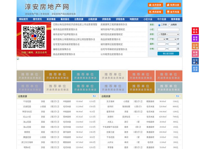This screenshot has height=149, width=199.
Task: Open the 南景苑 sale listing
Action: [27, 132]
